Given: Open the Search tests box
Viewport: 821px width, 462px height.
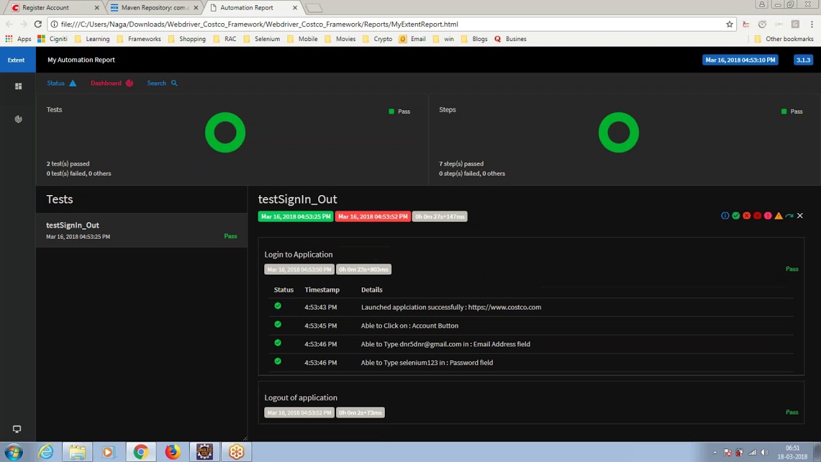Looking at the screenshot, I should (162, 83).
